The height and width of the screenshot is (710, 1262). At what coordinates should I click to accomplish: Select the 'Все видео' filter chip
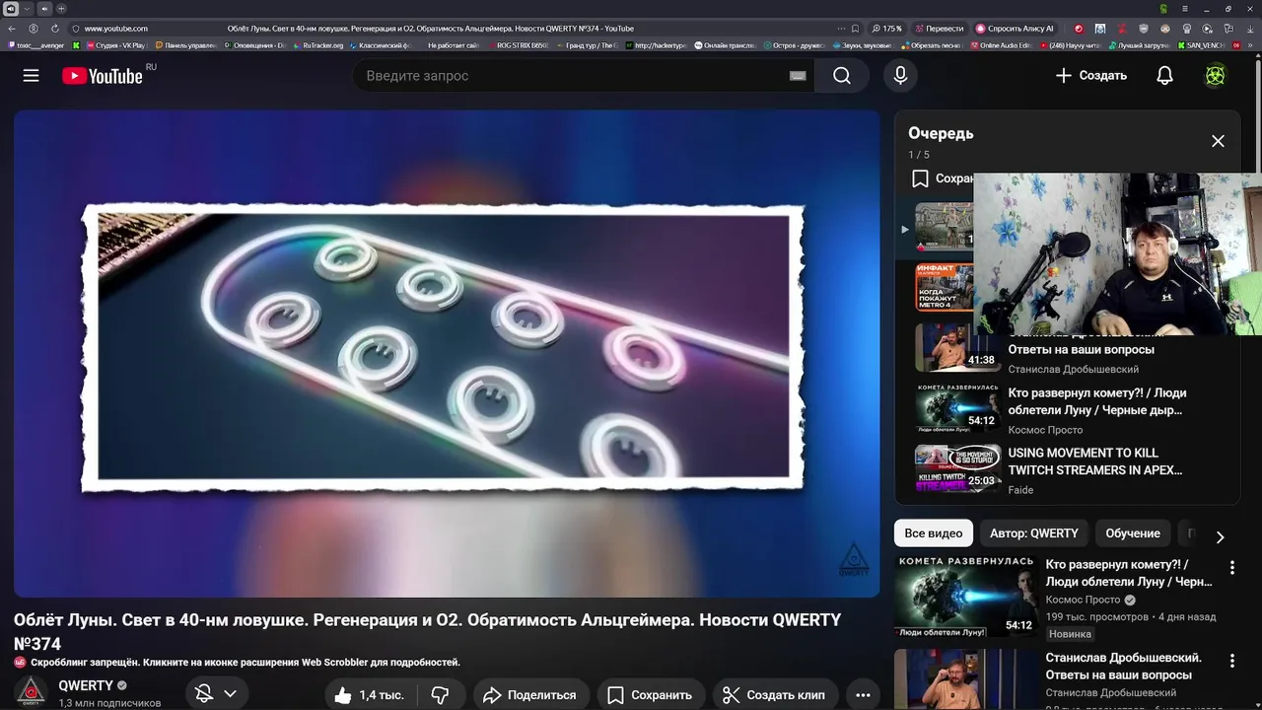click(x=933, y=533)
